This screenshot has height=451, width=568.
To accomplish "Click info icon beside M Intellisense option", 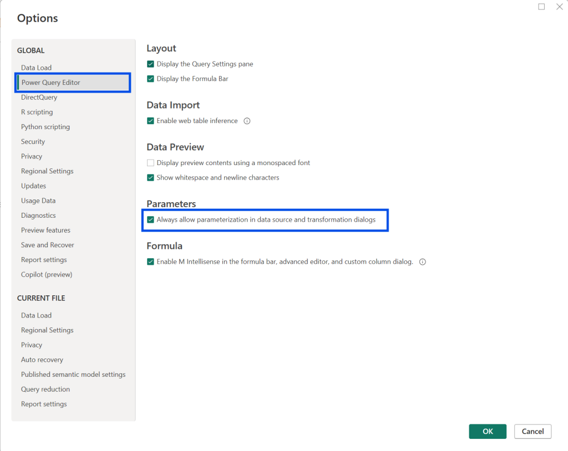I will (423, 262).
